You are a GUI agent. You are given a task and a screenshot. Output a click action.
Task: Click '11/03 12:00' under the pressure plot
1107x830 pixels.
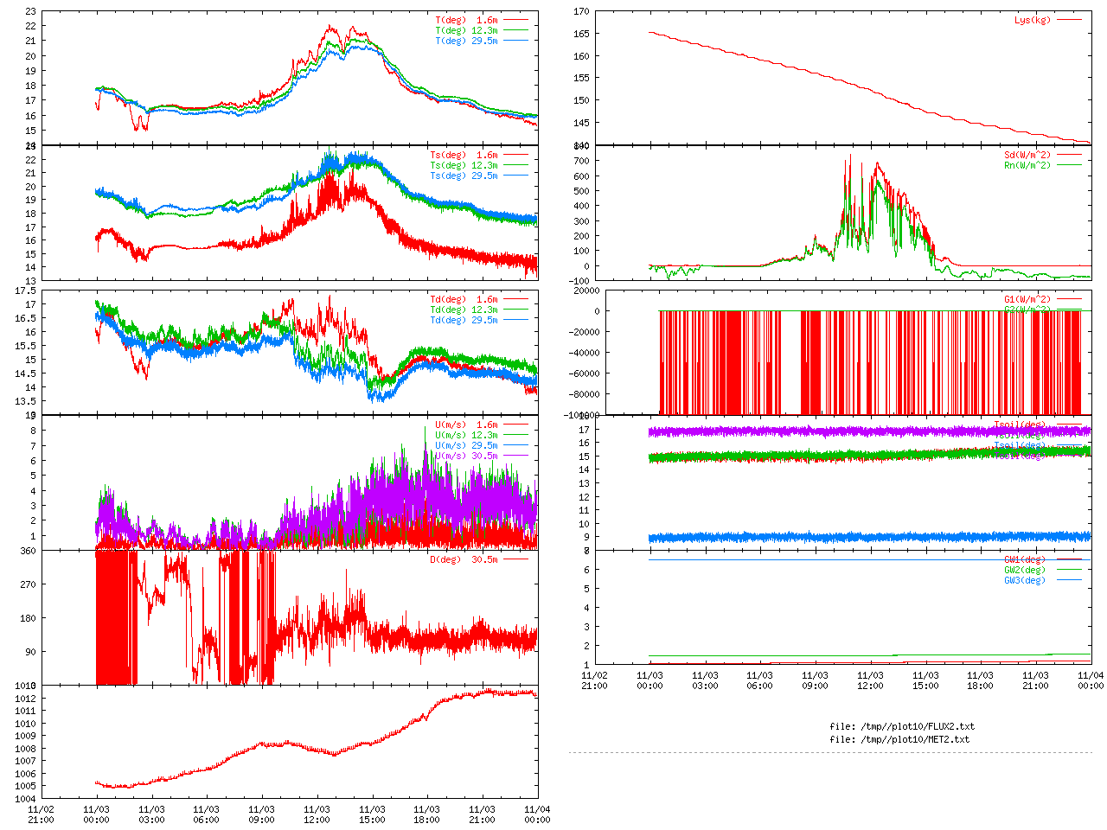(x=317, y=814)
